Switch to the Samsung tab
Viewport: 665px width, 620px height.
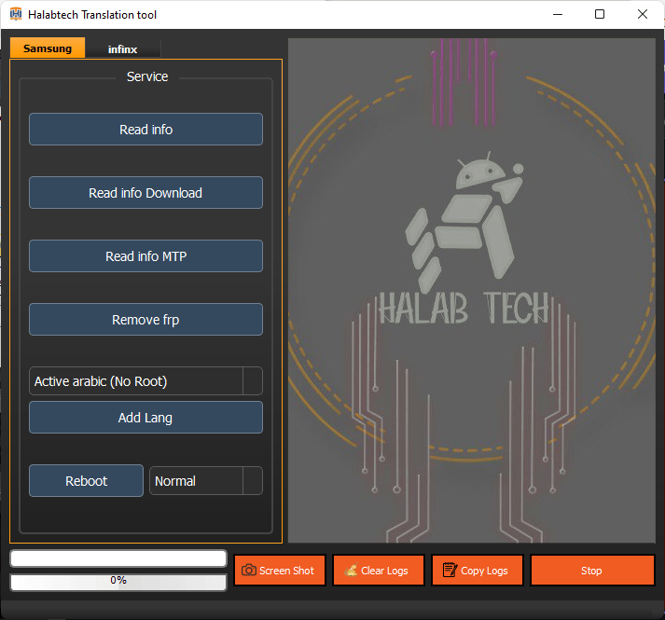(48, 48)
